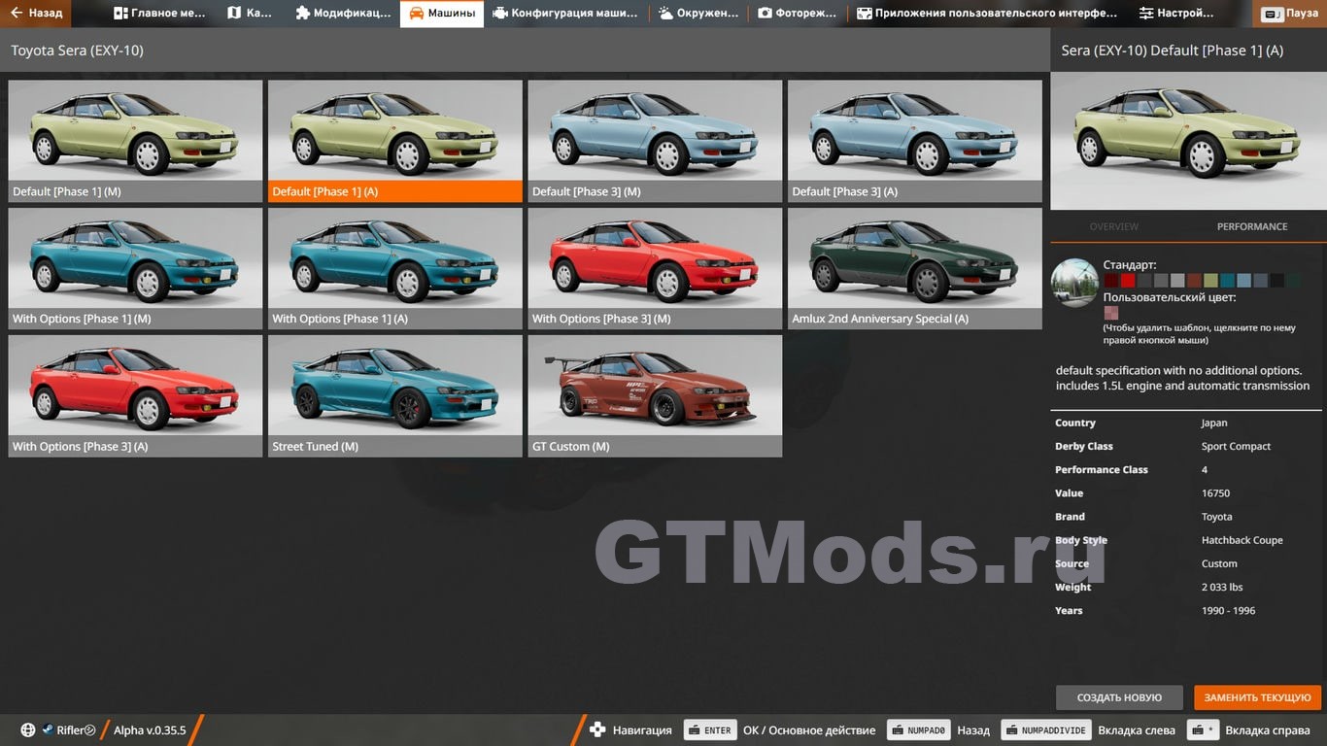
Task: Select With Options [Phase 3] (A) red car
Action: [x=135, y=396]
